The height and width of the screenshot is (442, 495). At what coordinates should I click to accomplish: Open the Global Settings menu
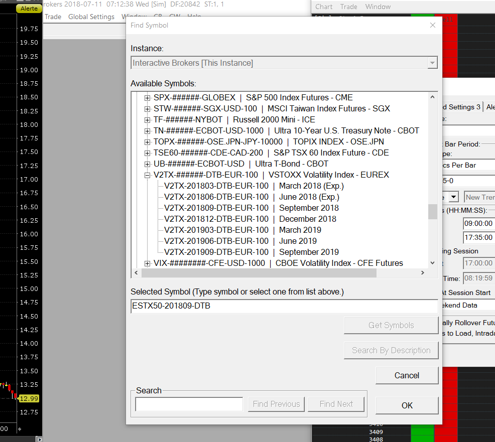pos(91,17)
